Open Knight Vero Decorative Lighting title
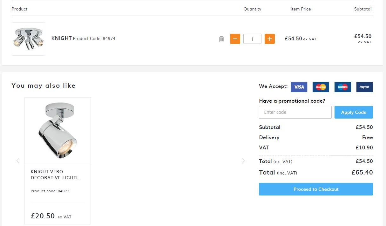Viewport: 386px width, 226px height. click(56, 175)
